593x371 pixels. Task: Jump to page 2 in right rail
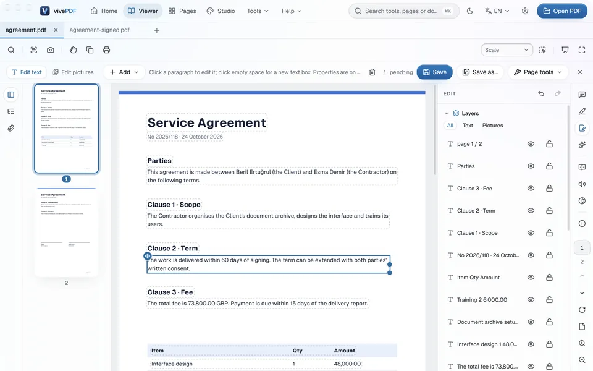pyautogui.click(x=582, y=262)
